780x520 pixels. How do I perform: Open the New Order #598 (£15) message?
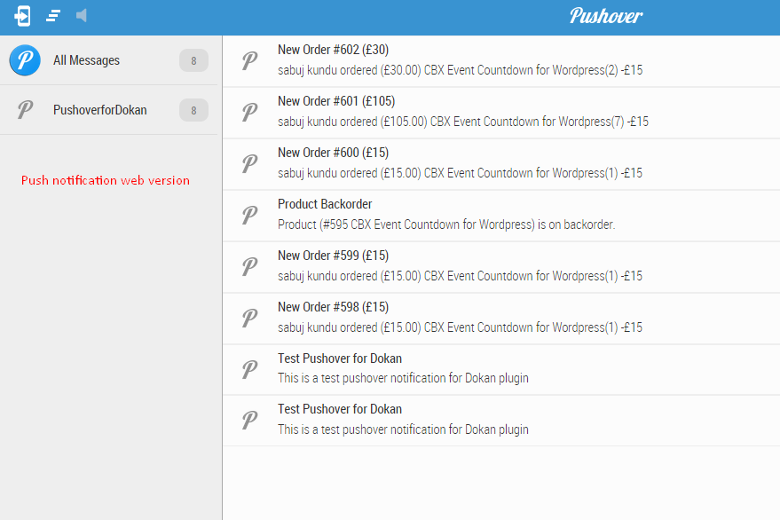(334, 307)
